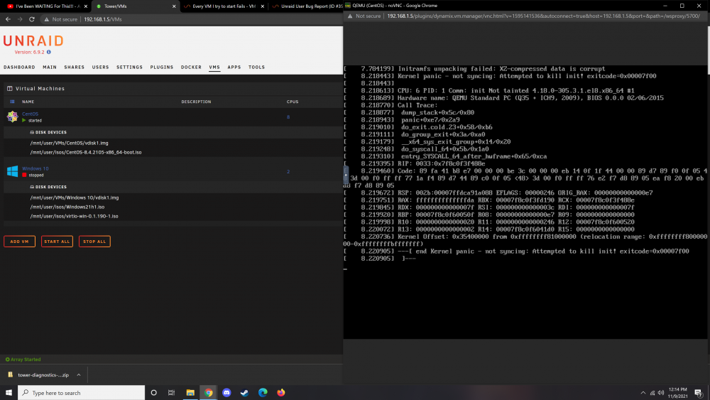The width and height of the screenshot is (710, 400).
Task: Open the noVNC side panel handle
Action: point(346,174)
